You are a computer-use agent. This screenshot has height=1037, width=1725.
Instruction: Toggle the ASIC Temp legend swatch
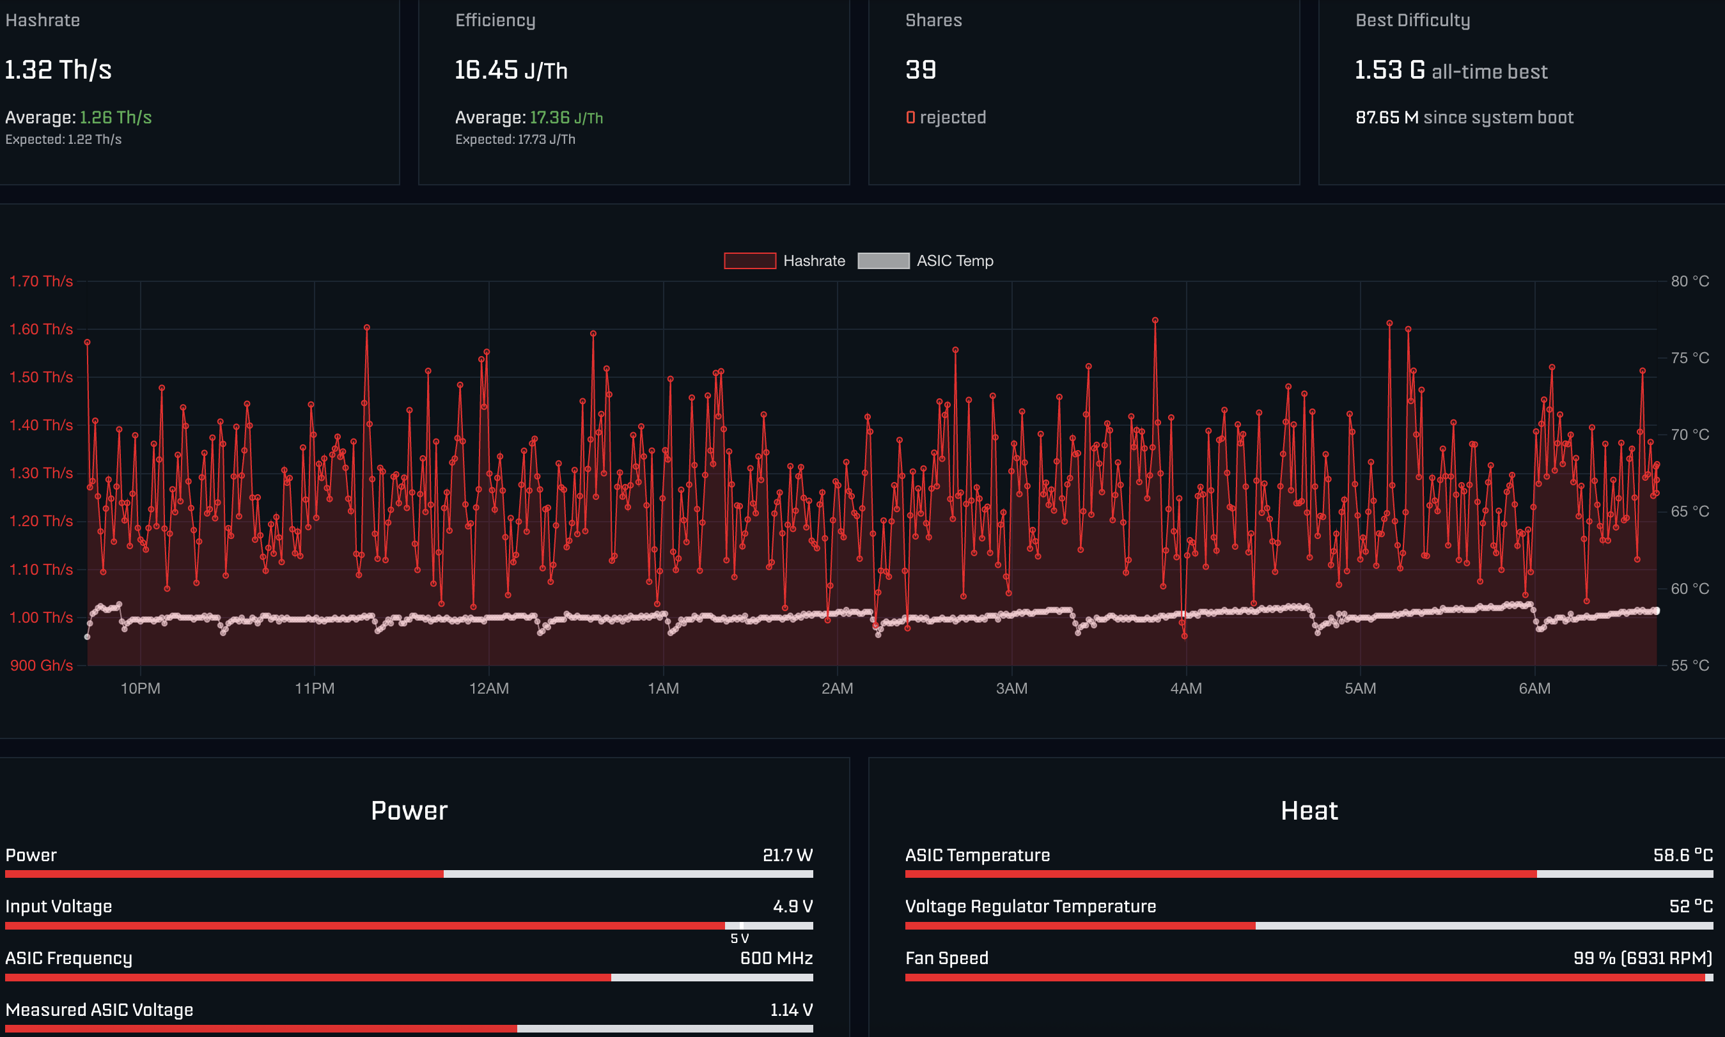coord(883,261)
